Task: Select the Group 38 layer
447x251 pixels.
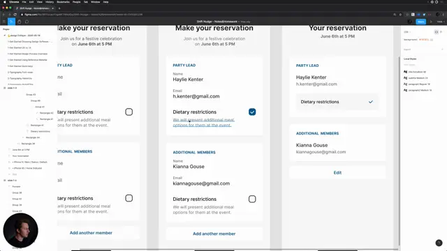Action: tap(17, 192)
